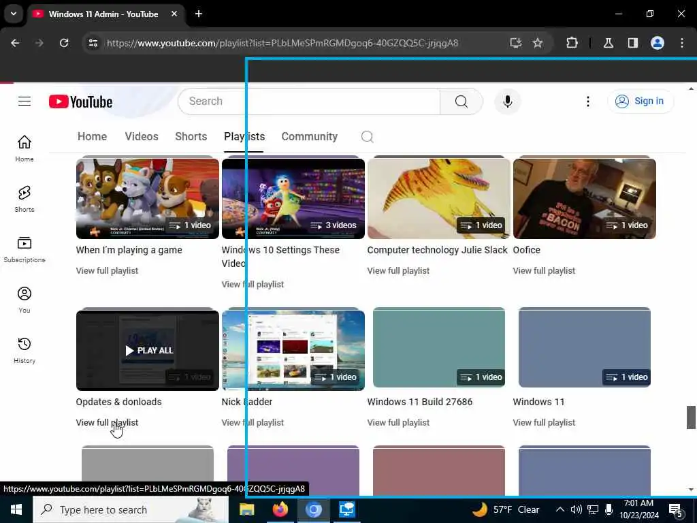Go back in the browser
Screen dimensions: 697x523
(x=15, y=43)
